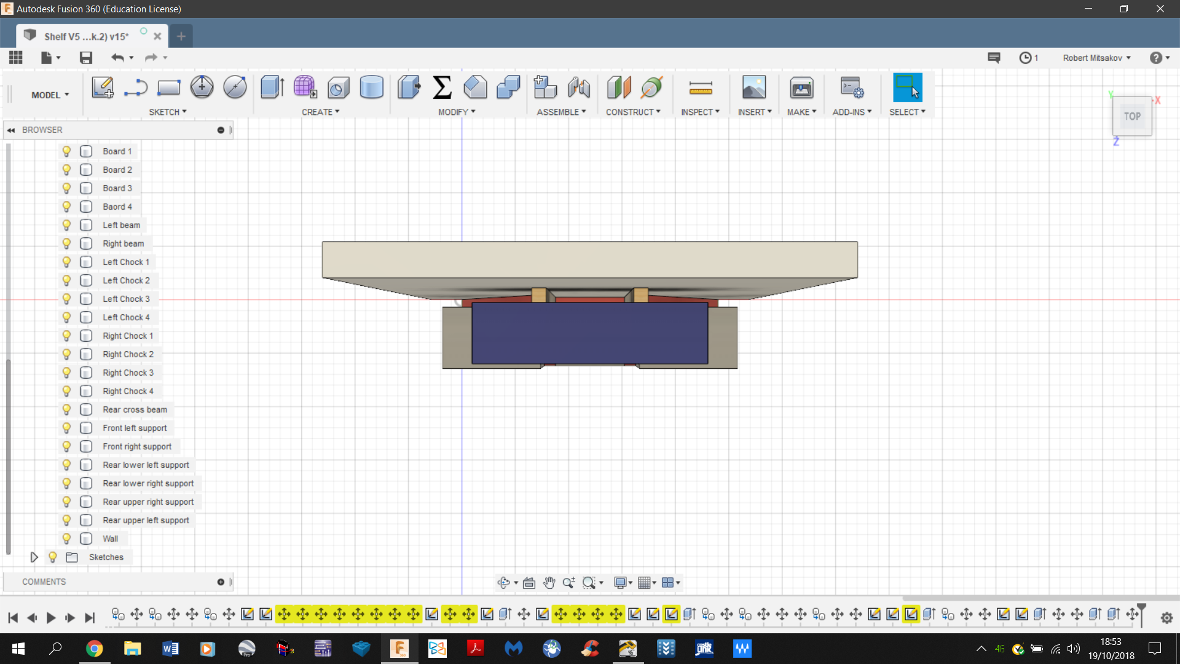Select the Measure tool

click(701, 88)
